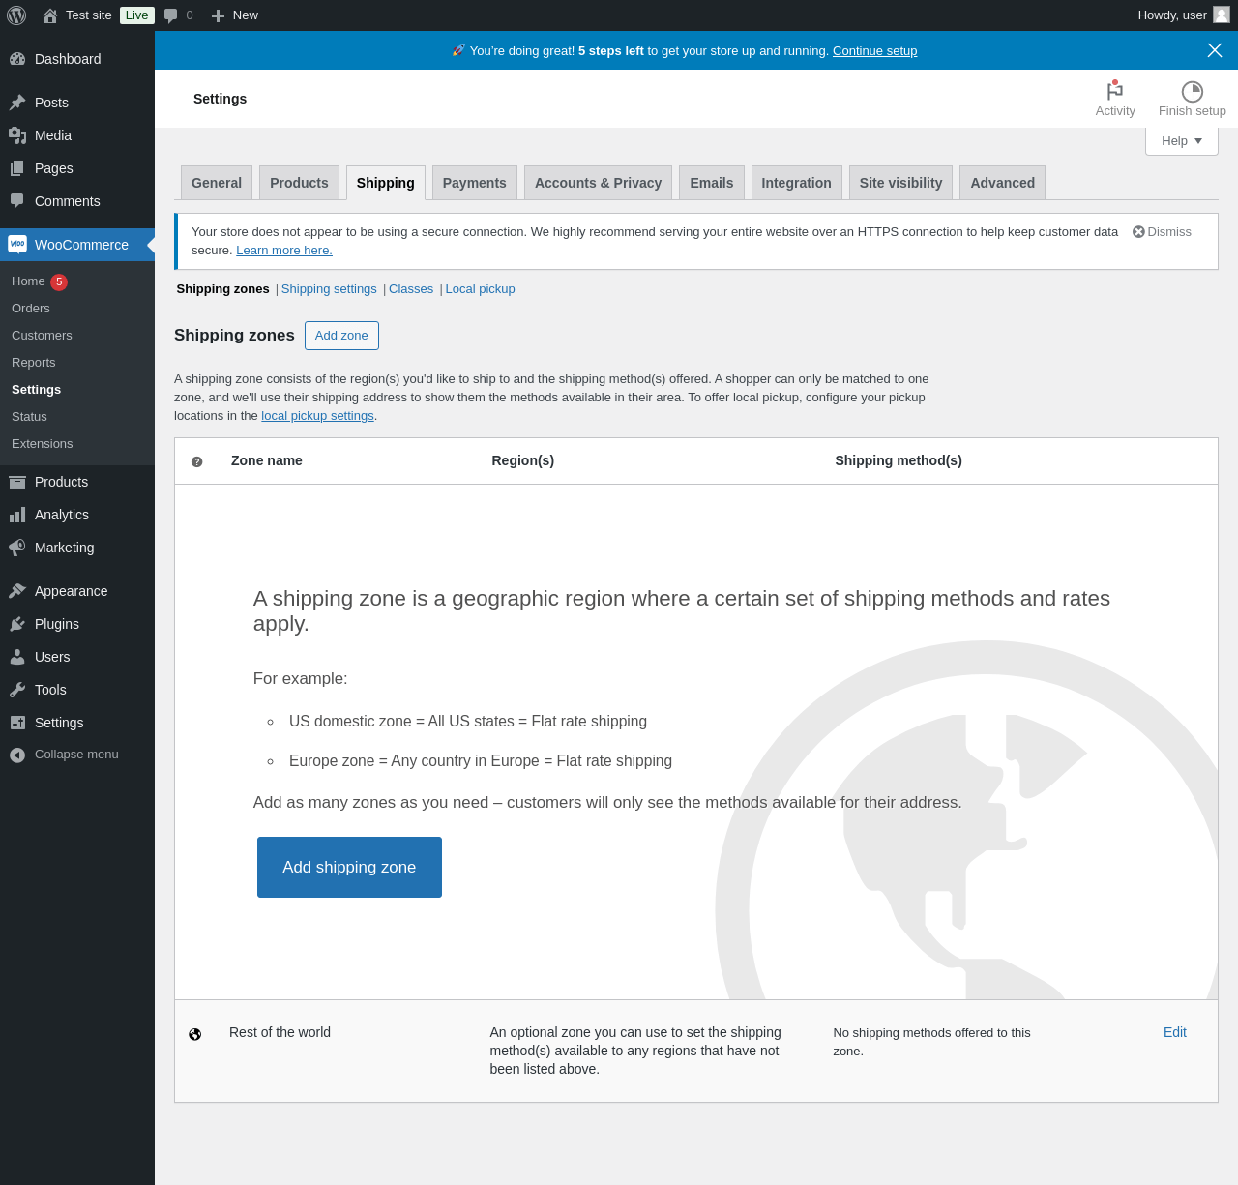Click the red Home notification badge
The width and height of the screenshot is (1238, 1185).
59,282
